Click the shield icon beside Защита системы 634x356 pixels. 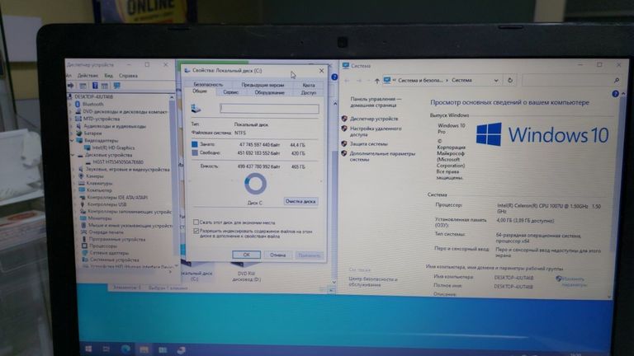click(344, 143)
